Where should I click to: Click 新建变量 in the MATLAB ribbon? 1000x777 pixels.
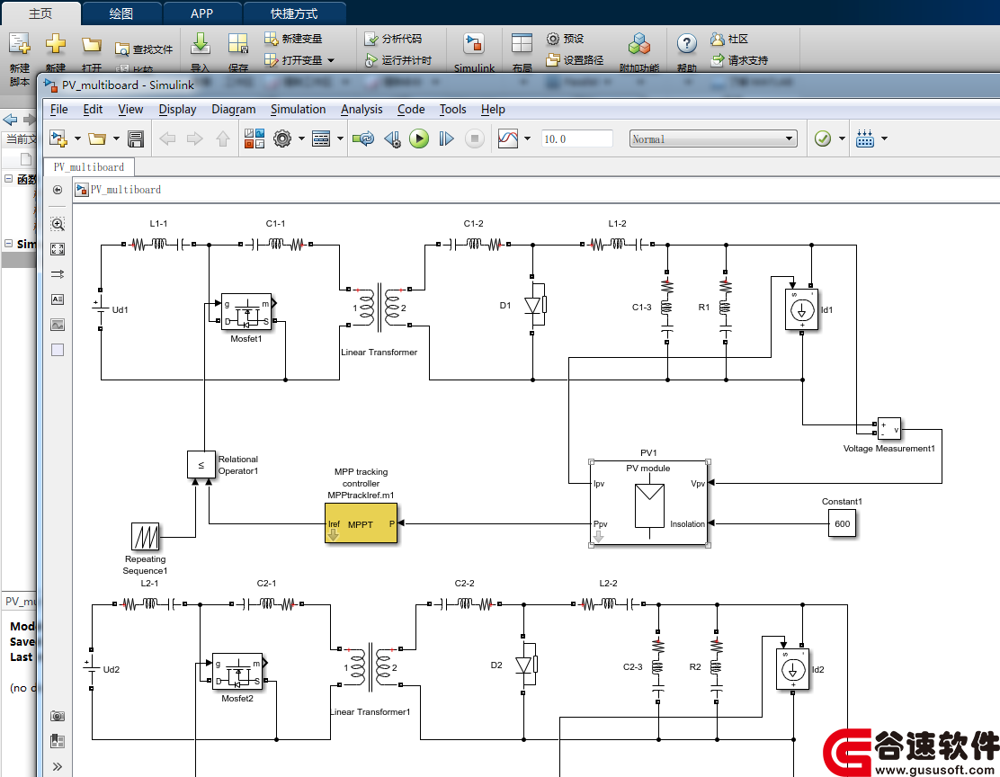(293, 39)
